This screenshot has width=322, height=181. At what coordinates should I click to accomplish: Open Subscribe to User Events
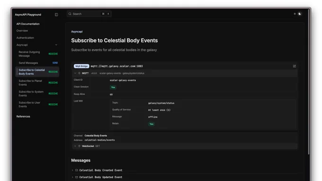pos(37,104)
